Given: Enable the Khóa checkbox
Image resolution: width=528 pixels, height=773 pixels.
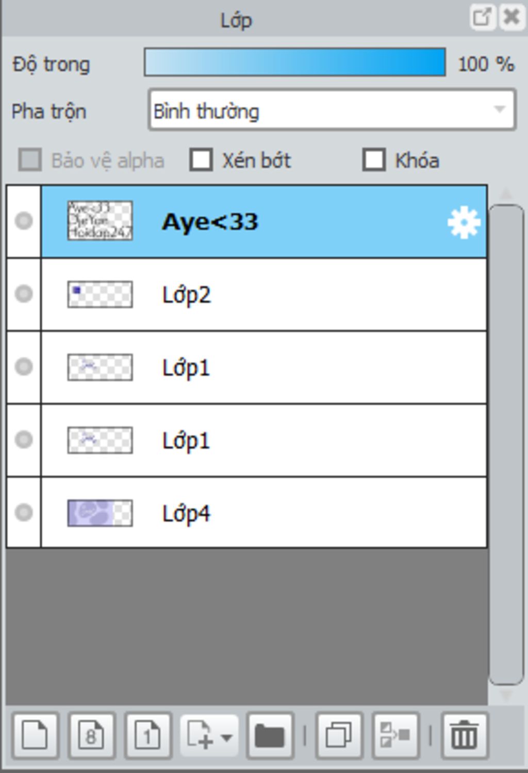Looking at the screenshot, I should coord(374,160).
